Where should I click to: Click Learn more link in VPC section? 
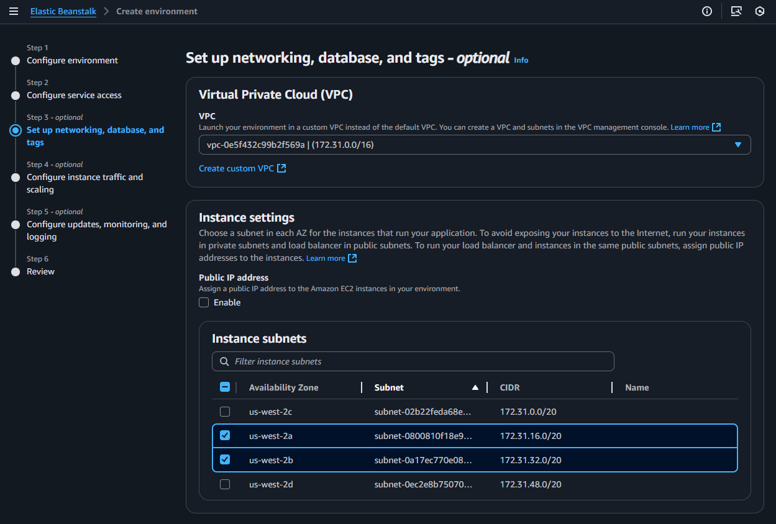[696, 127]
